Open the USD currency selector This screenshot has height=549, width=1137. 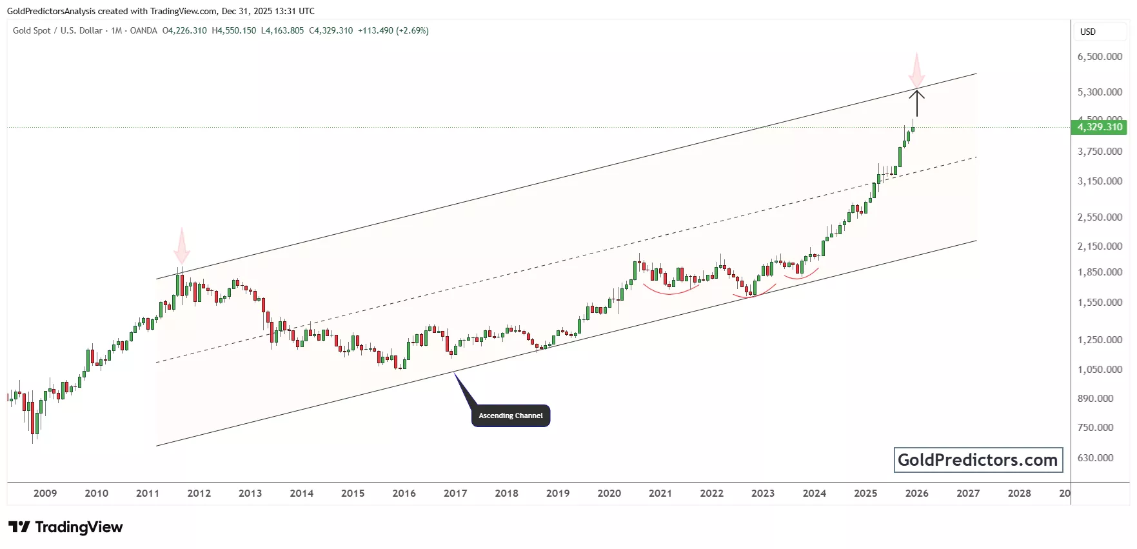pyautogui.click(x=1088, y=32)
